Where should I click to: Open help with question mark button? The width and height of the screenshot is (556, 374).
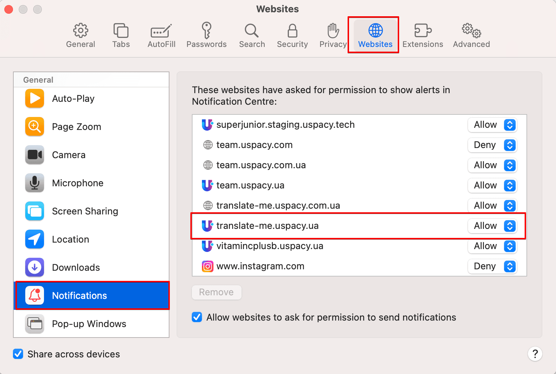(x=535, y=354)
